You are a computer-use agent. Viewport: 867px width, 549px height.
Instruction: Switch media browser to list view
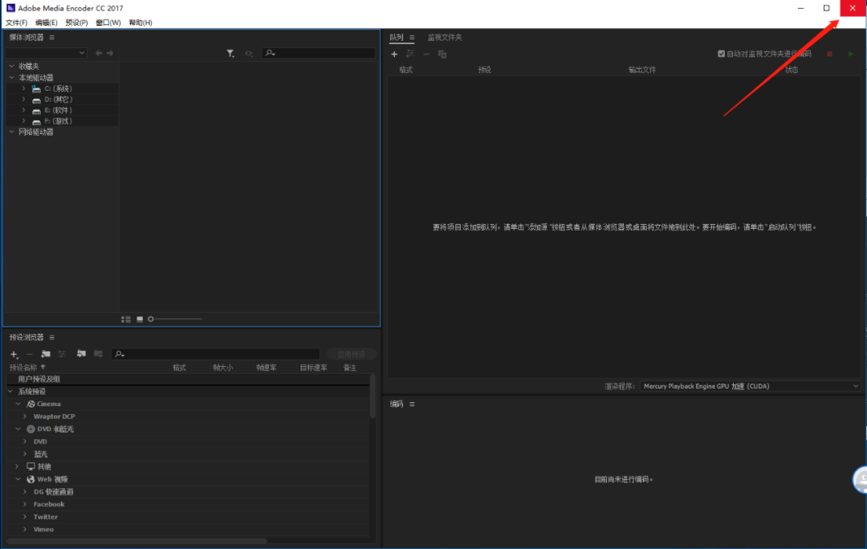pos(126,319)
